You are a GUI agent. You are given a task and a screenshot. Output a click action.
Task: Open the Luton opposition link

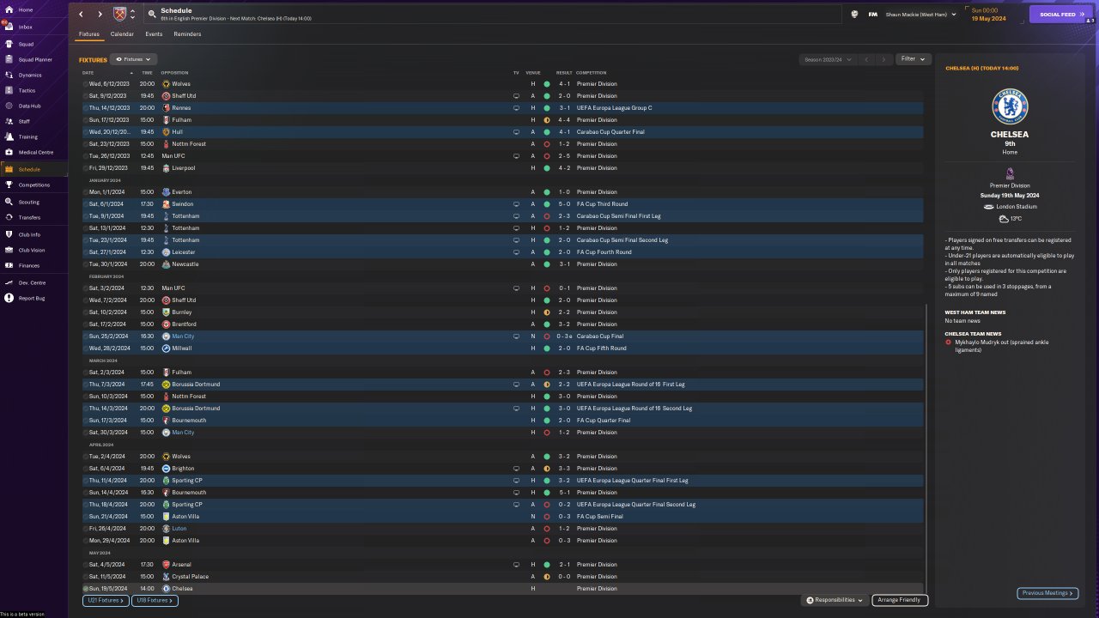tap(179, 529)
